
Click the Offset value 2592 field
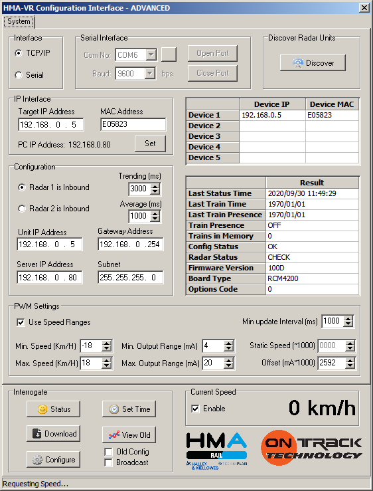coord(332,363)
